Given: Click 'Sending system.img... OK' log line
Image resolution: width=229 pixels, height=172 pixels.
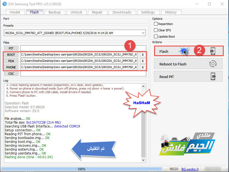Looking at the screenshot, I should 24,149.
